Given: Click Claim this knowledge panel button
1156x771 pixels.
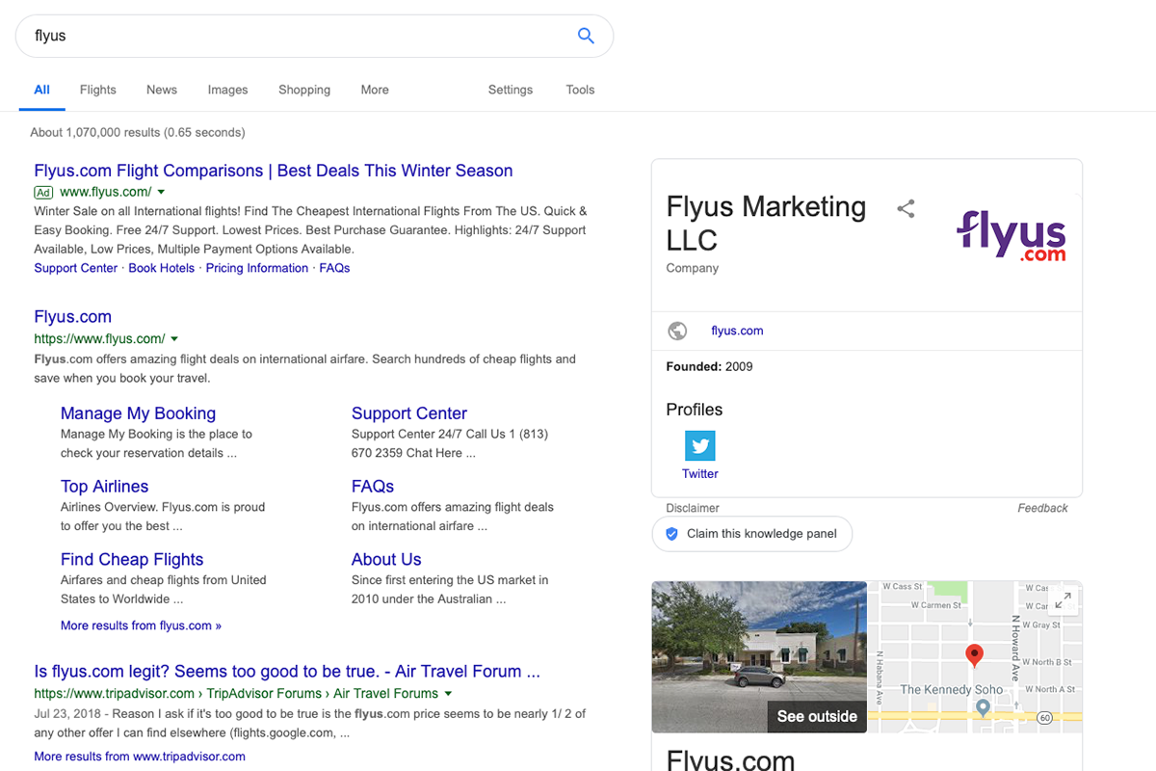Looking at the screenshot, I should [752, 534].
